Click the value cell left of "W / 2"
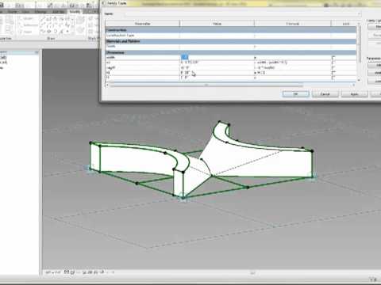381x285 pixels. [x=217, y=72]
